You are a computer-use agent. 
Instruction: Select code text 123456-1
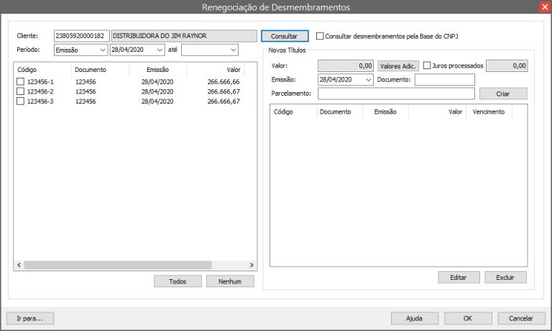tap(40, 82)
